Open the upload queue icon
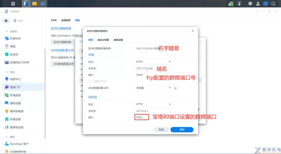This screenshot has height=154, width=281. [239, 4]
